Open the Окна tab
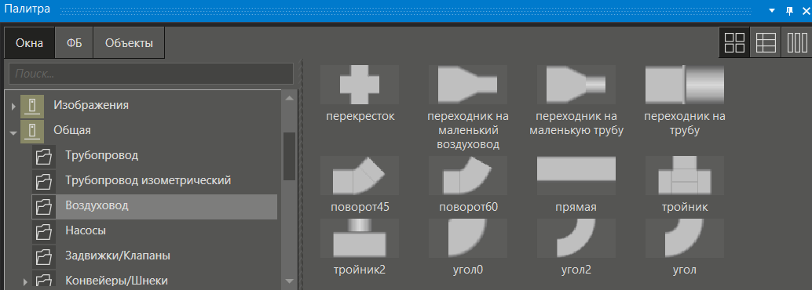812x290 pixels. (29, 43)
